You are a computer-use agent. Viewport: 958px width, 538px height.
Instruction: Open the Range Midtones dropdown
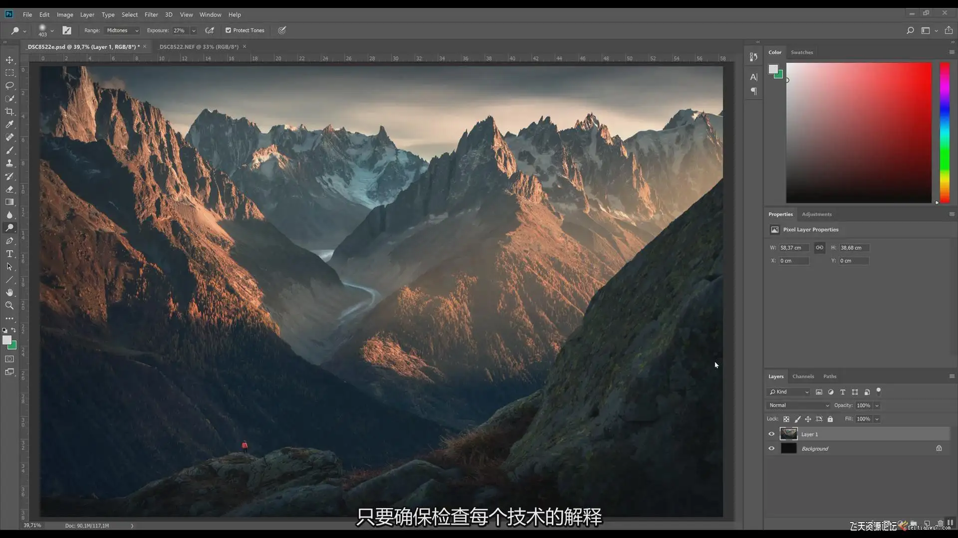(122, 30)
